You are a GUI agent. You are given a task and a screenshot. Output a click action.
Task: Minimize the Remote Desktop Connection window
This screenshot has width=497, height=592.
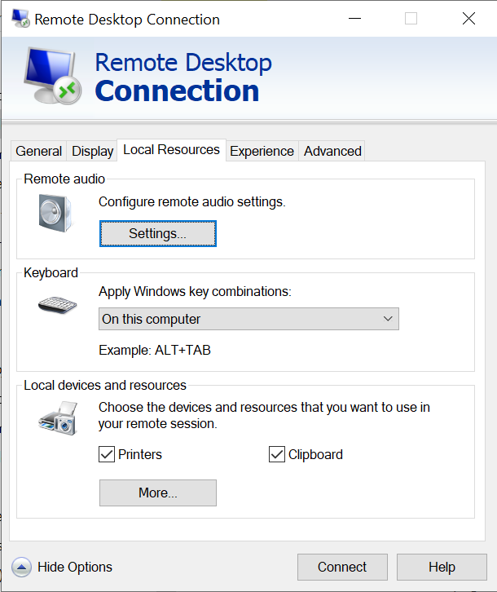[x=354, y=19]
